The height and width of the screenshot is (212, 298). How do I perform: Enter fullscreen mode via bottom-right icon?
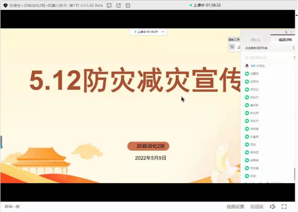point(284,207)
